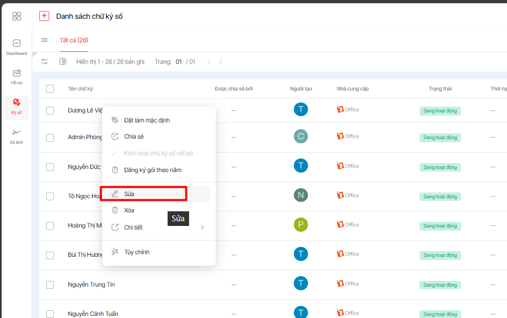The height and width of the screenshot is (318, 507).
Task: Click the hamburger menu icon beside tabs
Action: pos(45,40)
